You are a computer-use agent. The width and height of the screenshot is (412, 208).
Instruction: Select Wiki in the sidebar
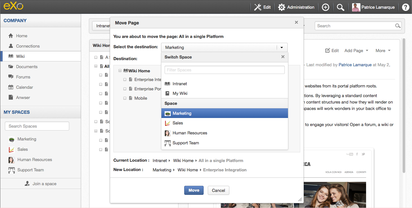click(x=40, y=56)
